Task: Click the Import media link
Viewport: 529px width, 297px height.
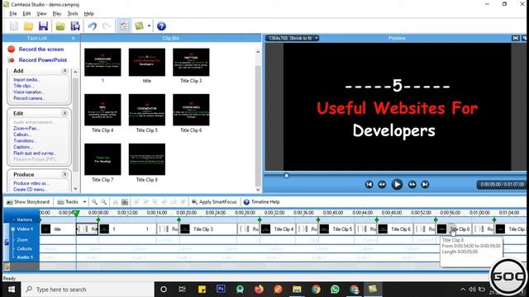Action: pyautogui.click(x=26, y=79)
